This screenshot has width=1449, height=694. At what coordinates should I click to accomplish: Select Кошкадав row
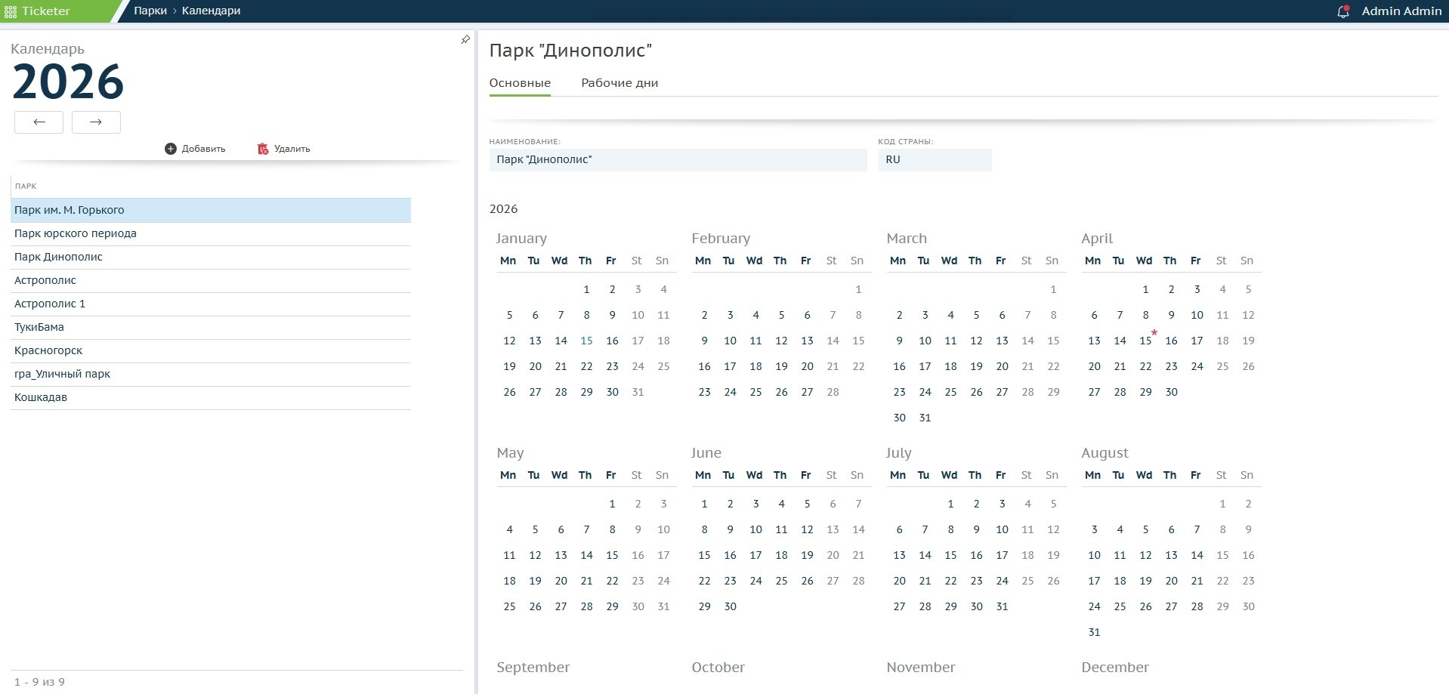click(x=211, y=397)
